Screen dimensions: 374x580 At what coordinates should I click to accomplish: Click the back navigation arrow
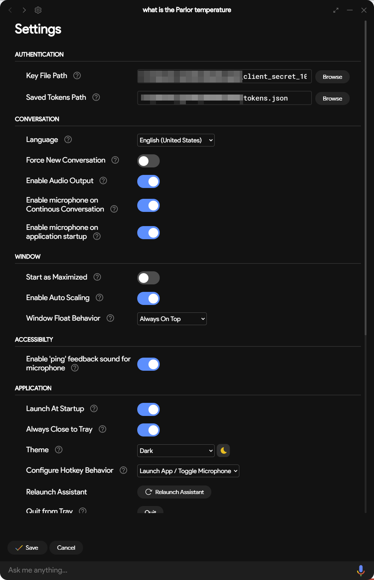tap(10, 10)
